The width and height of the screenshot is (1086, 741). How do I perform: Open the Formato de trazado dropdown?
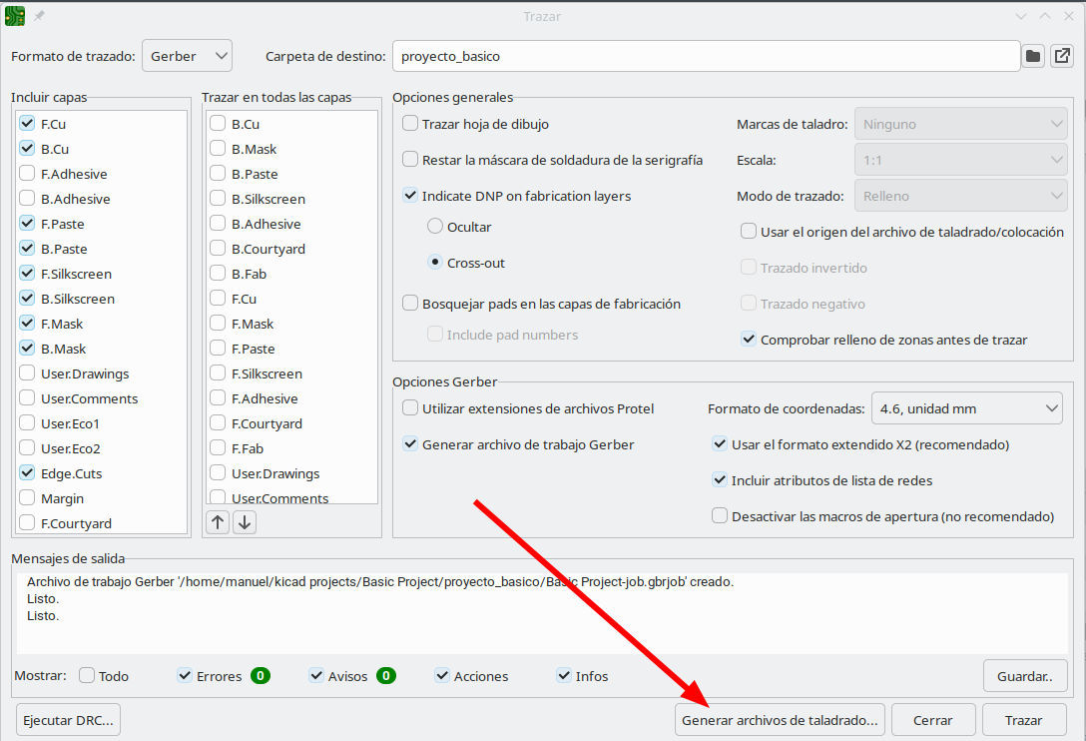pyautogui.click(x=188, y=56)
